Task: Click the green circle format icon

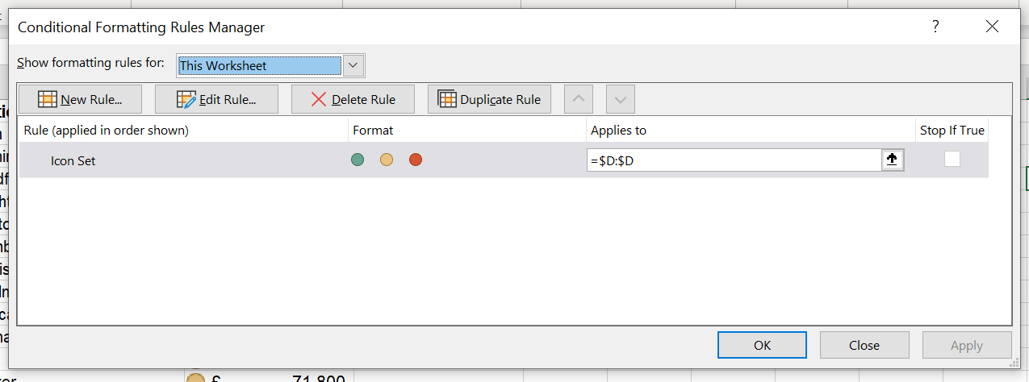Action: [358, 160]
